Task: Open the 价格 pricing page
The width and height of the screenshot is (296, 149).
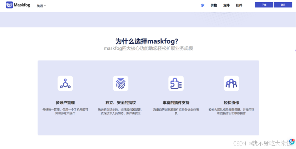Action: (x=214, y=5)
